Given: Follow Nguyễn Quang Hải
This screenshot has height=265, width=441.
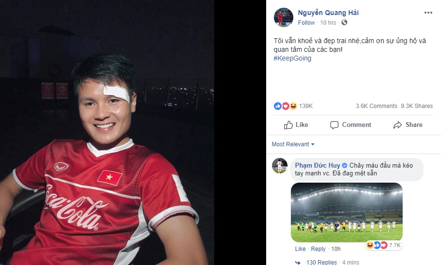Looking at the screenshot, I should pyautogui.click(x=306, y=23).
